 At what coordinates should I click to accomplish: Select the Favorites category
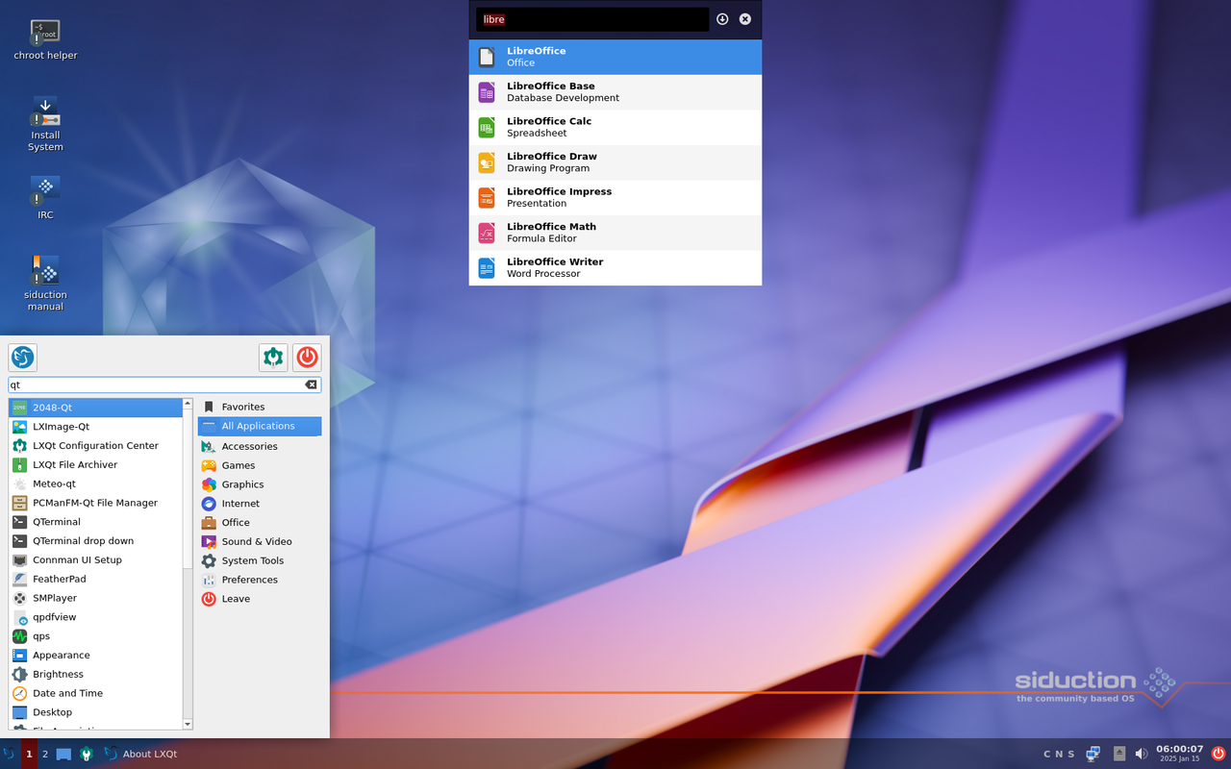(260, 408)
